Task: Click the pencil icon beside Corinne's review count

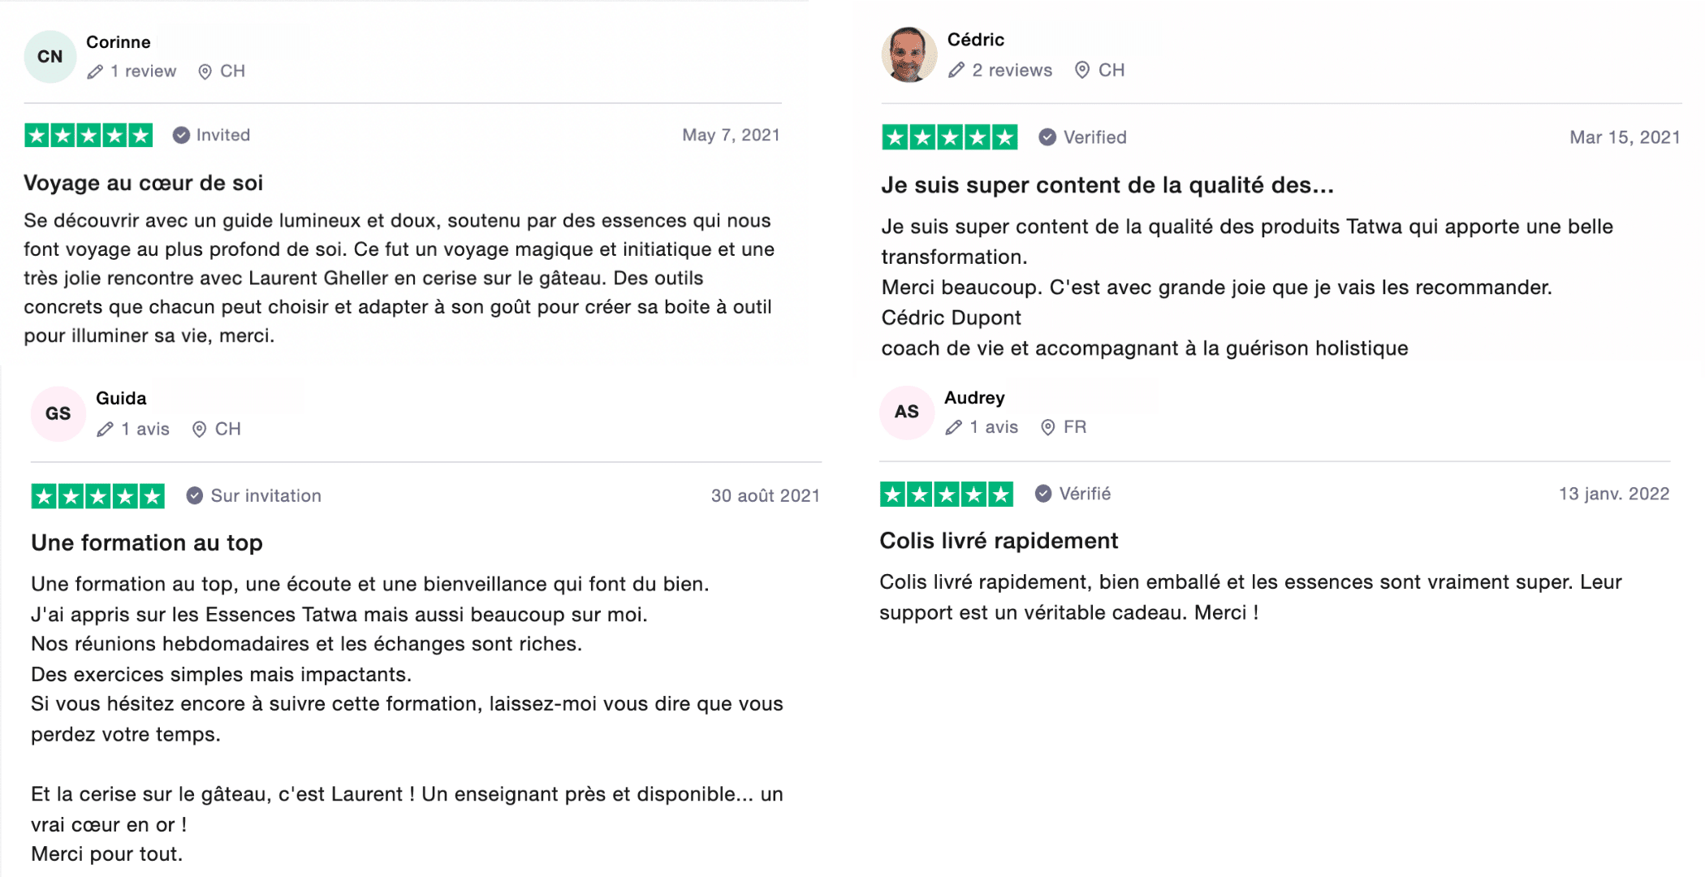Action: 96,71
